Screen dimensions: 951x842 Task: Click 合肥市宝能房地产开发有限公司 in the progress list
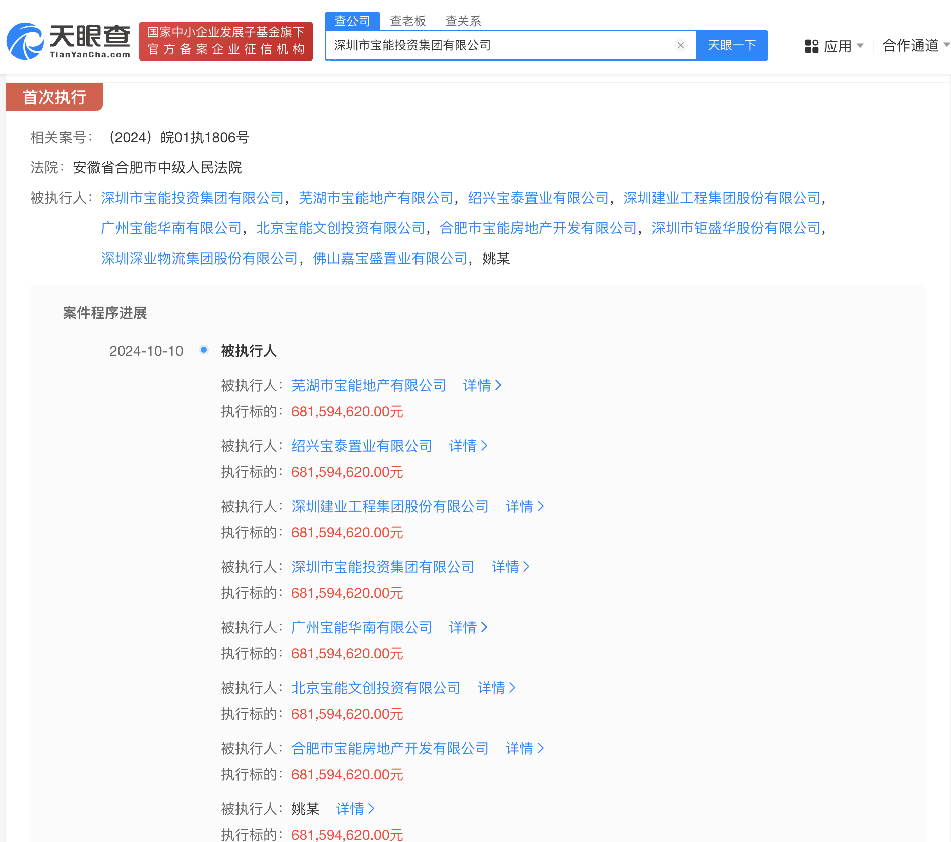pos(390,749)
